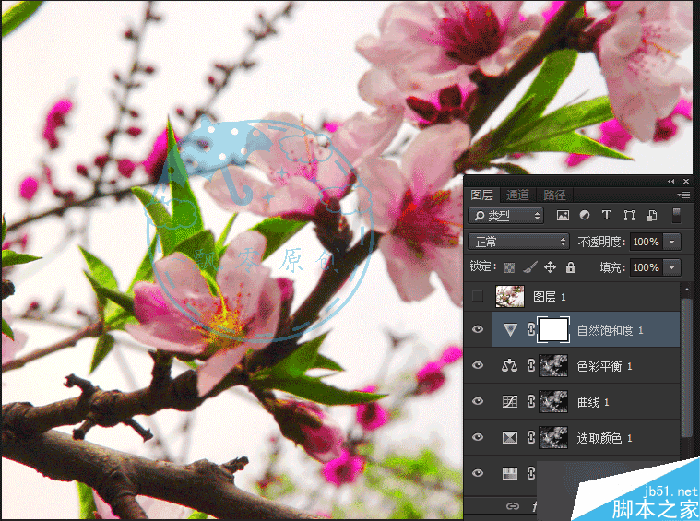The width and height of the screenshot is (700, 521).
Task: Switch to the 通道 tab
Action: click(x=518, y=195)
